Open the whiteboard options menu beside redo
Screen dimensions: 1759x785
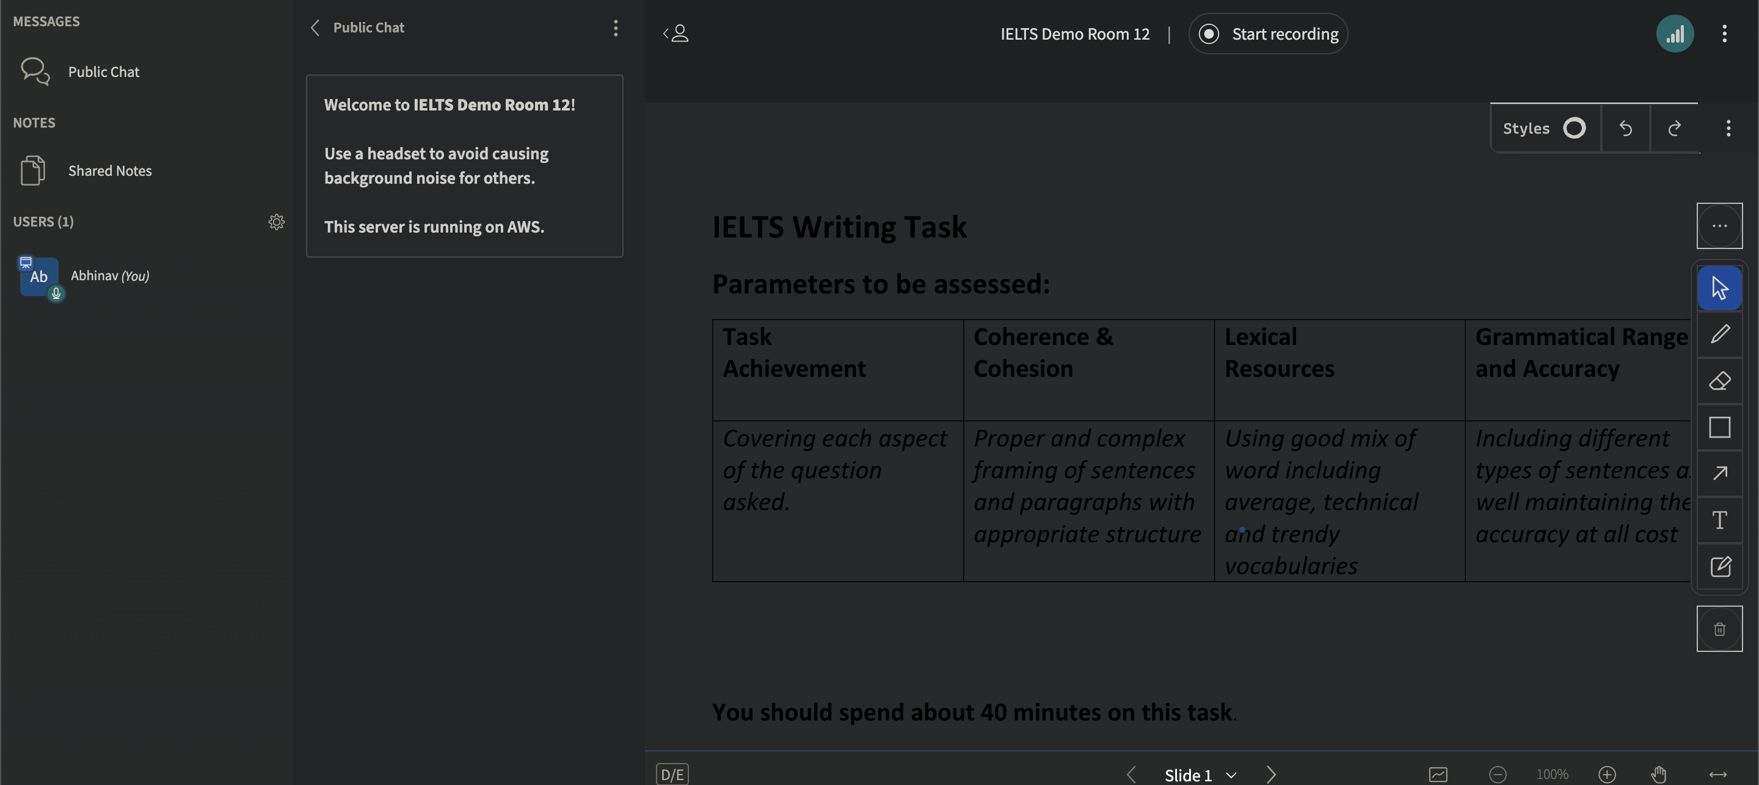pos(1729,128)
